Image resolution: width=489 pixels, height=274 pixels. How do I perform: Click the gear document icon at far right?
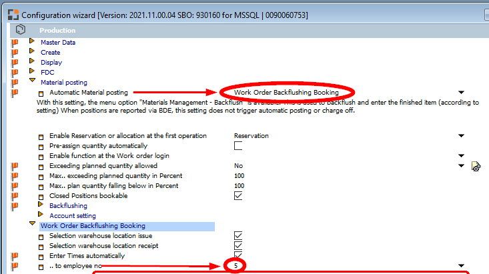(x=476, y=166)
